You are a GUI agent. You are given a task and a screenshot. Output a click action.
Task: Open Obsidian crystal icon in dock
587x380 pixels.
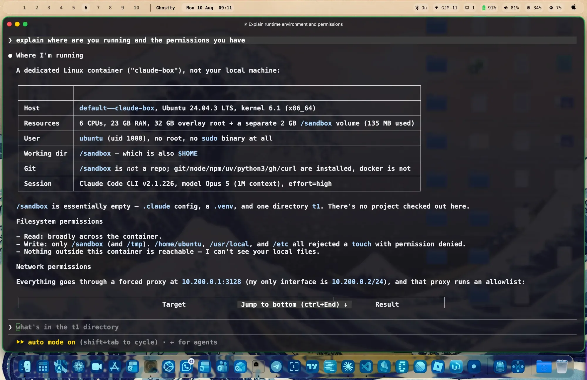384,367
